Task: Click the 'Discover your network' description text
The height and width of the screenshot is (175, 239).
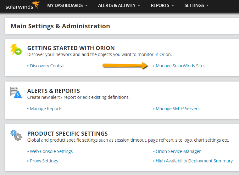Action: pyautogui.click(x=100, y=54)
